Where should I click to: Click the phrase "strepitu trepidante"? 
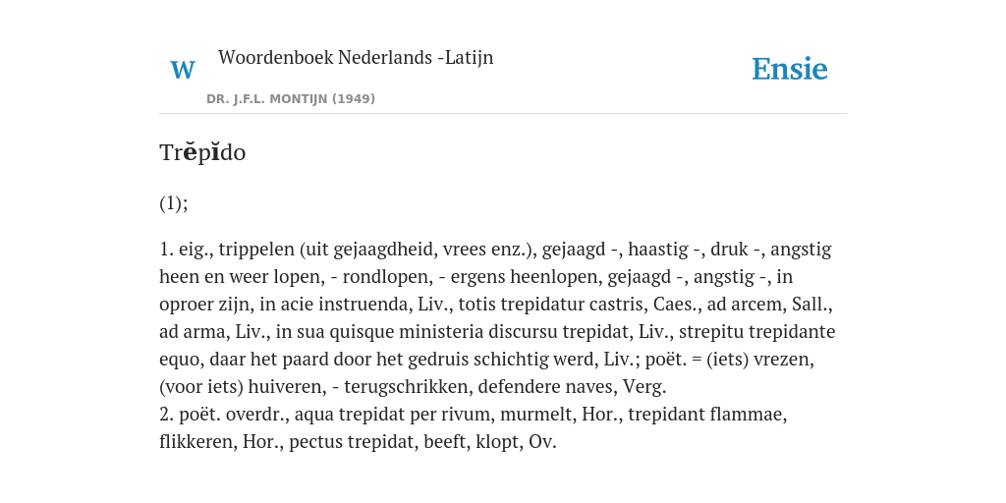[x=757, y=332]
